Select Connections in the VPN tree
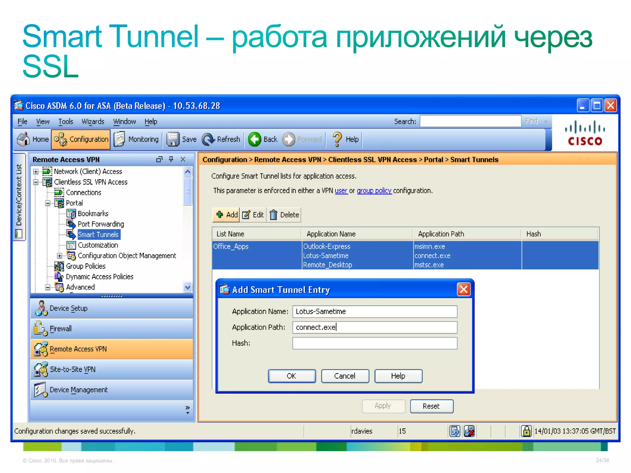 pyautogui.click(x=83, y=193)
